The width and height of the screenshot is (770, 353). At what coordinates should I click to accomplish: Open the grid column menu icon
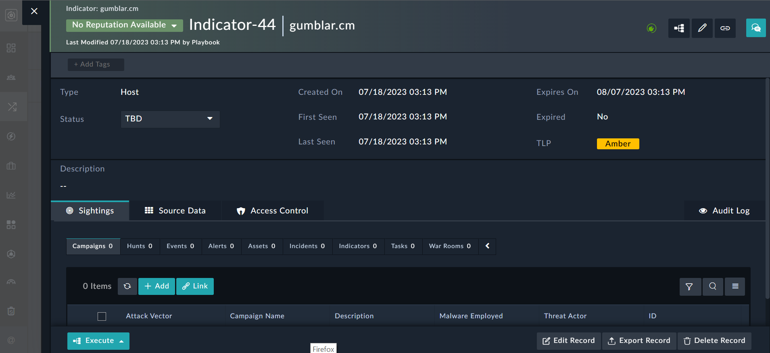[735, 286]
